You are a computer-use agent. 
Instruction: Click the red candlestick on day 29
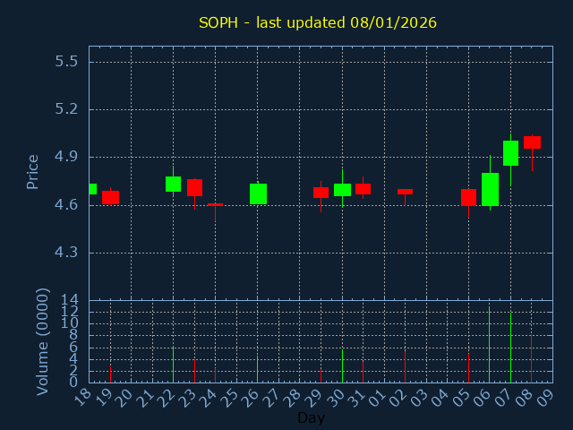321,193
